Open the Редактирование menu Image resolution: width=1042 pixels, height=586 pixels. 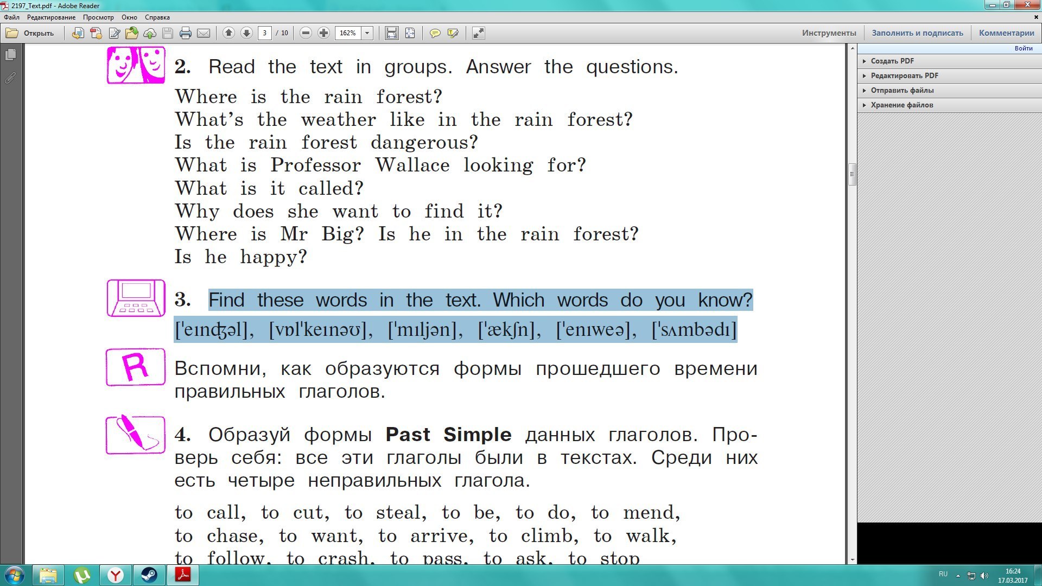pos(51,17)
